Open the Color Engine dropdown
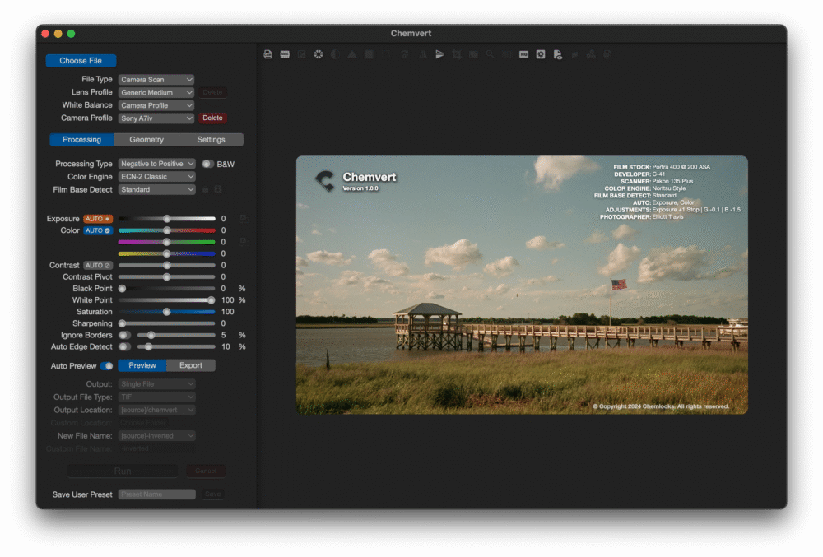823x557 pixels. [156, 177]
